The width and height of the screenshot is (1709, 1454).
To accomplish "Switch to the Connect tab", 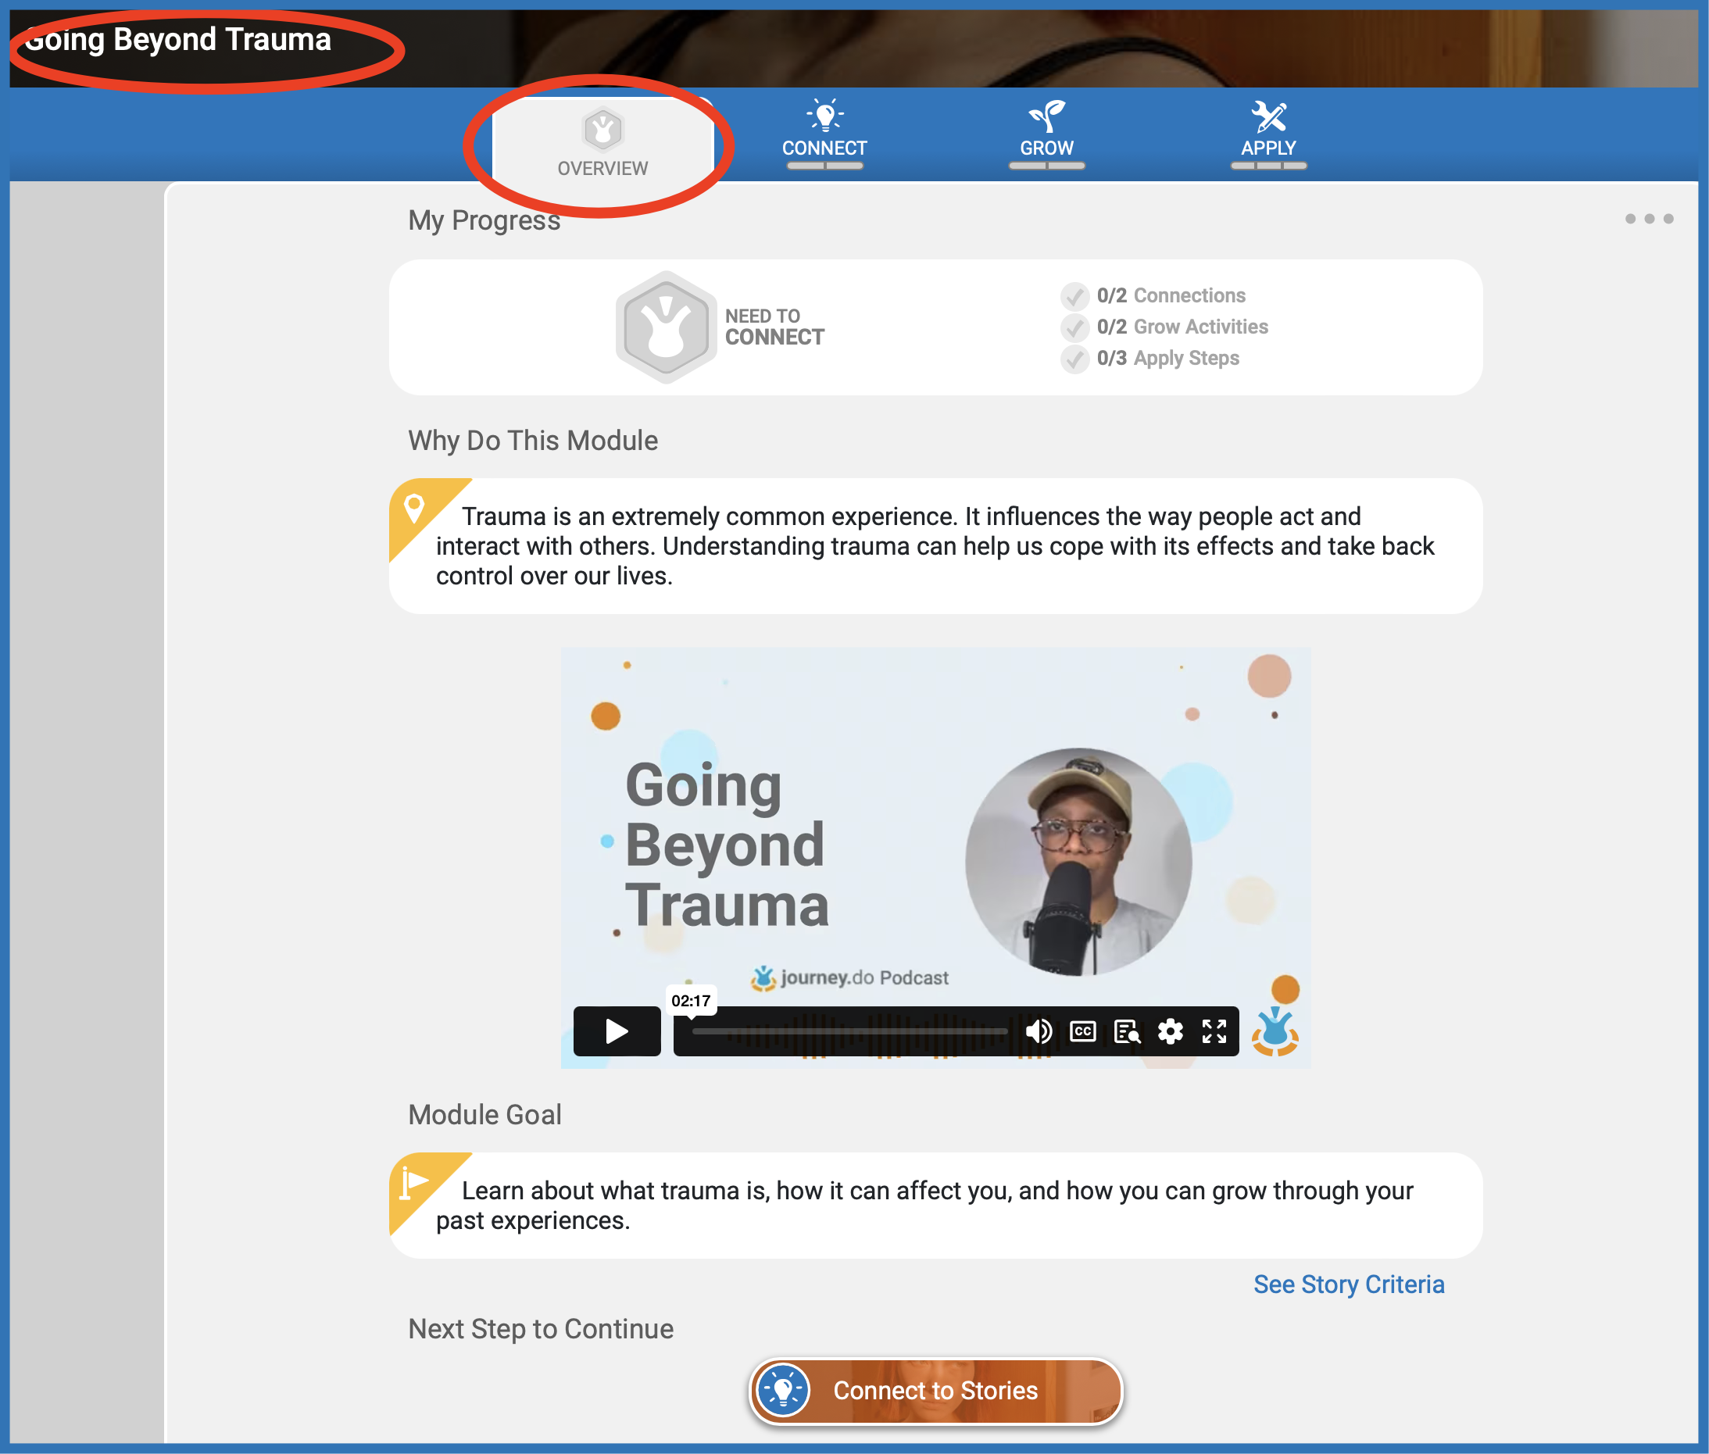I will pos(824,132).
